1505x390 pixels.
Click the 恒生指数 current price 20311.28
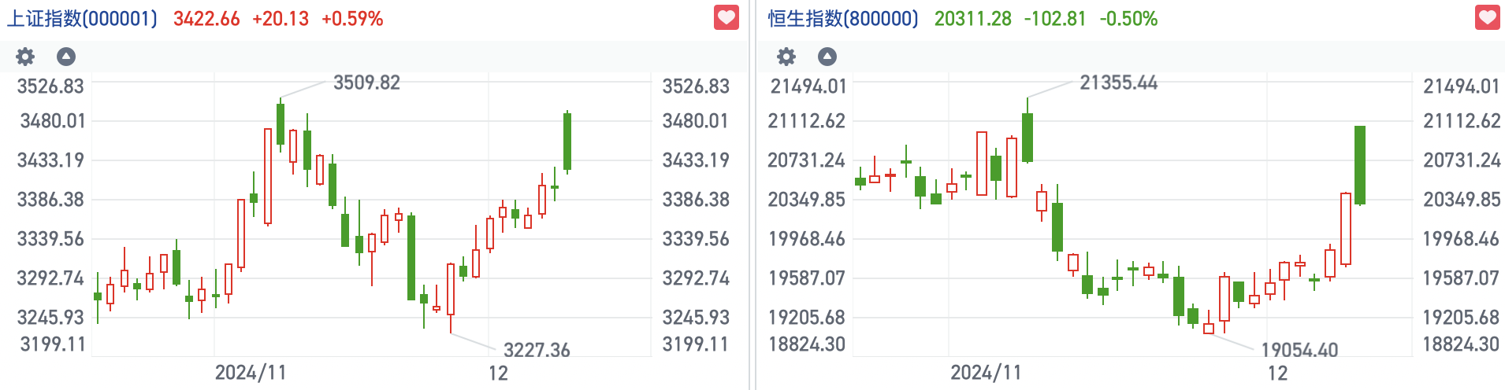point(972,18)
